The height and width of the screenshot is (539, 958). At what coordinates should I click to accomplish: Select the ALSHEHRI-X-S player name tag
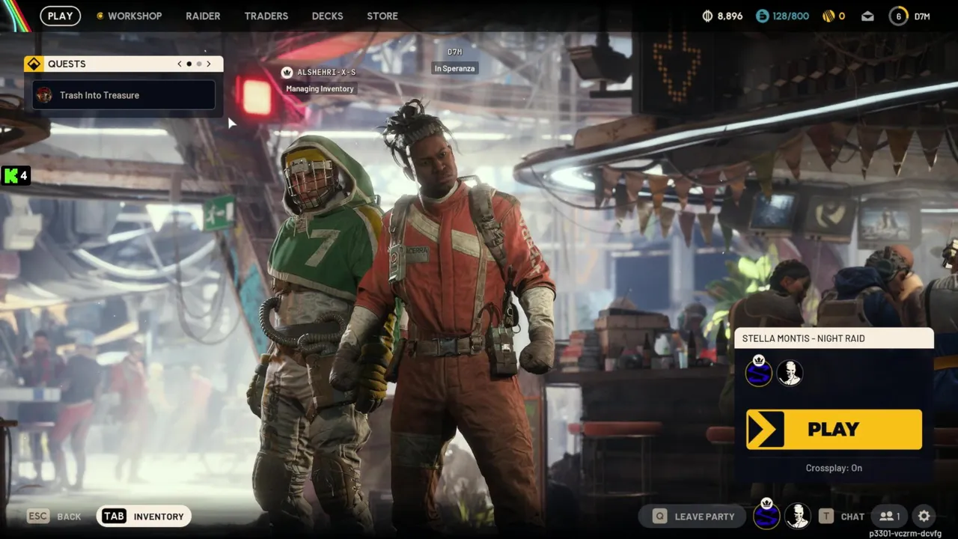pos(326,72)
